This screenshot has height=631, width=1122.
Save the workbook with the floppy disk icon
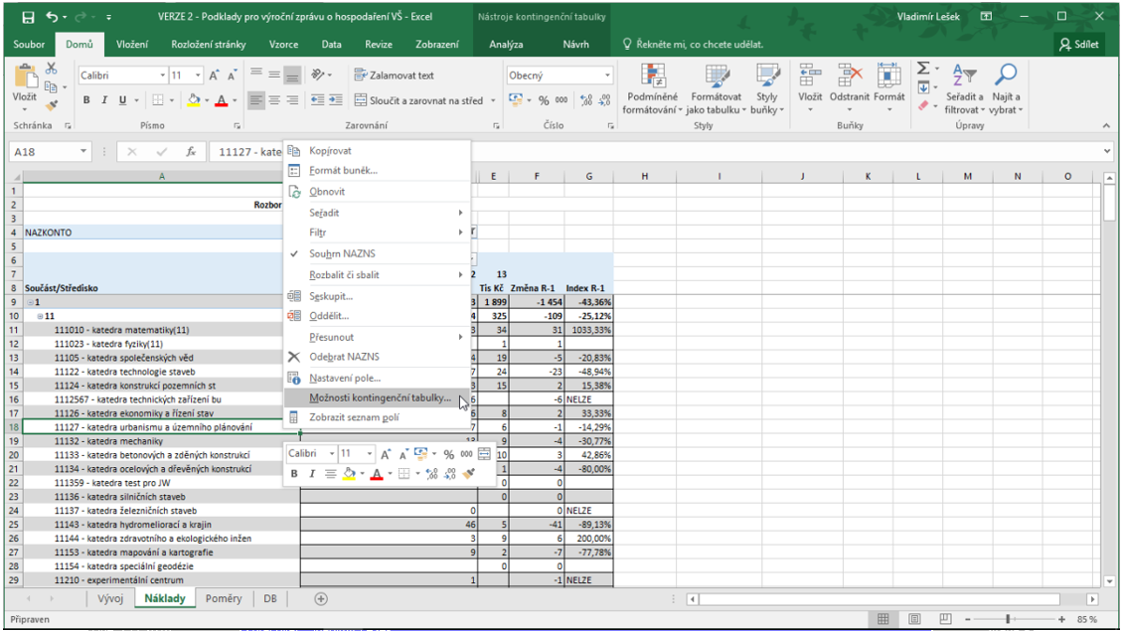pyautogui.click(x=27, y=17)
